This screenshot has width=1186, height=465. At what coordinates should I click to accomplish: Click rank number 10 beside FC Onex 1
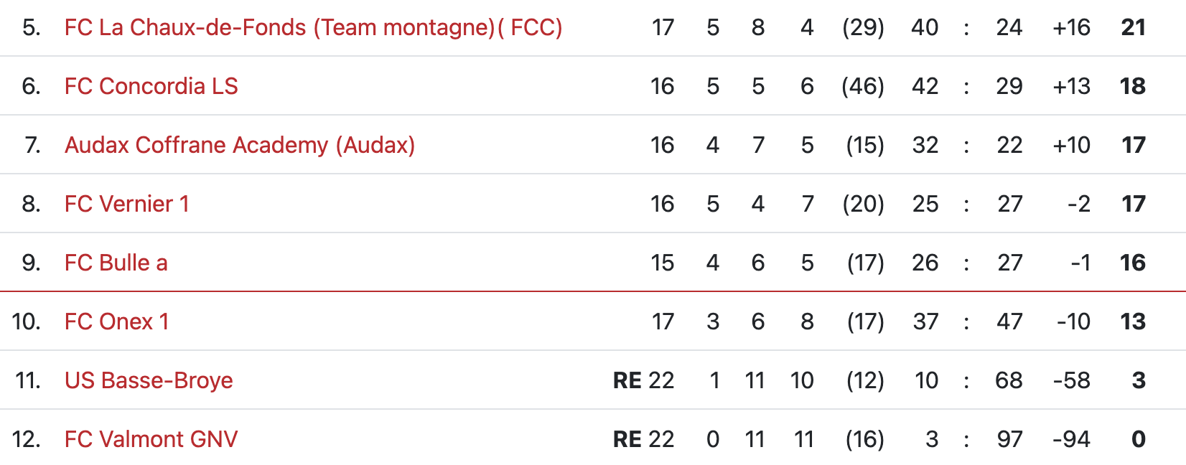point(26,321)
